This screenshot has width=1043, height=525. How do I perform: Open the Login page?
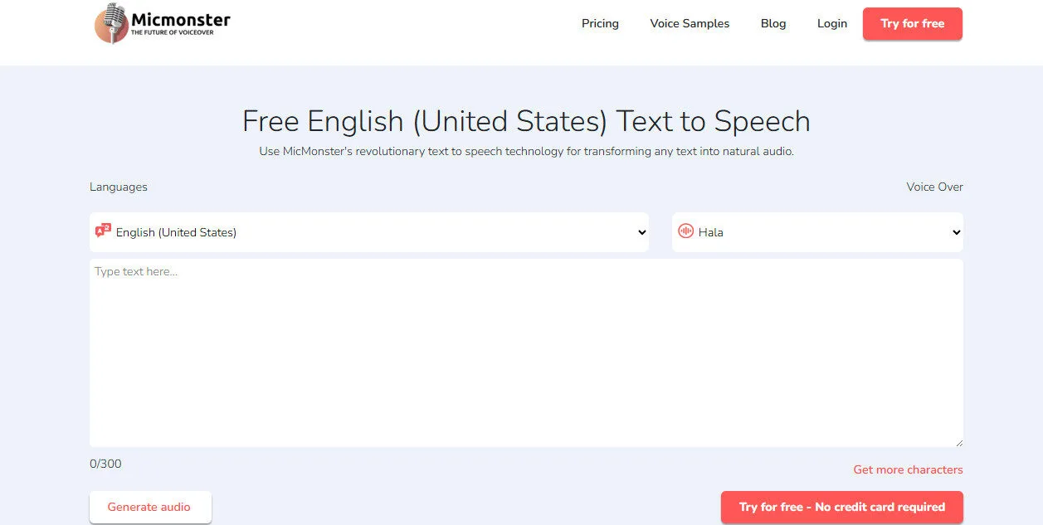point(831,23)
